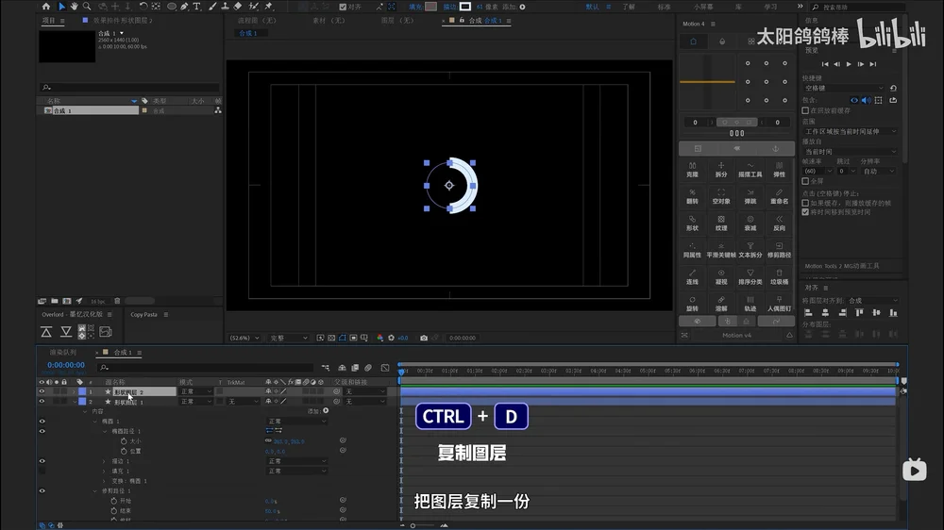Click the 人偶图钉 puppet pin button
This screenshot has height=530, width=944.
779,304
